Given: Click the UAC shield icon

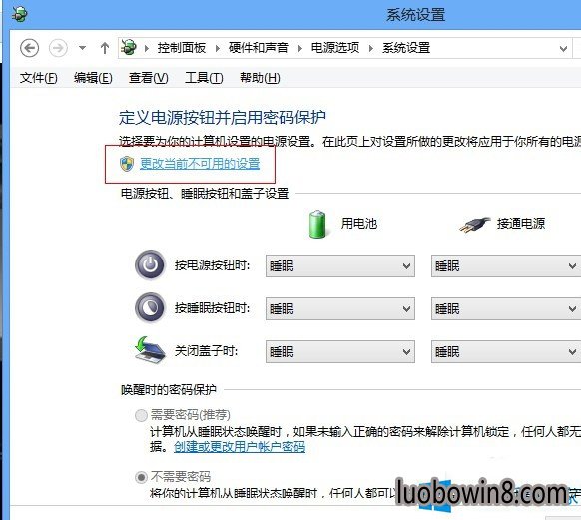Looking at the screenshot, I should click(127, 164).
